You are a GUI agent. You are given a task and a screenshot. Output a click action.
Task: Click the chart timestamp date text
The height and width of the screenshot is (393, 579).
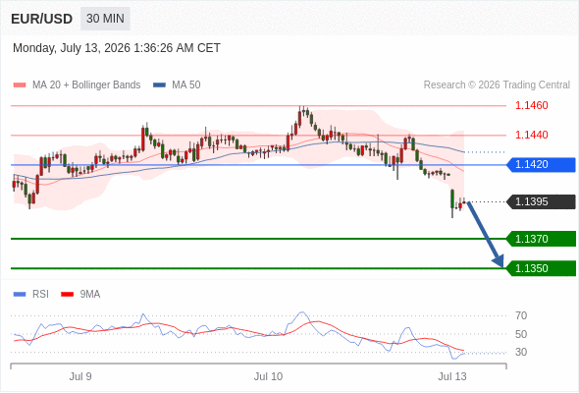point(117,48)
